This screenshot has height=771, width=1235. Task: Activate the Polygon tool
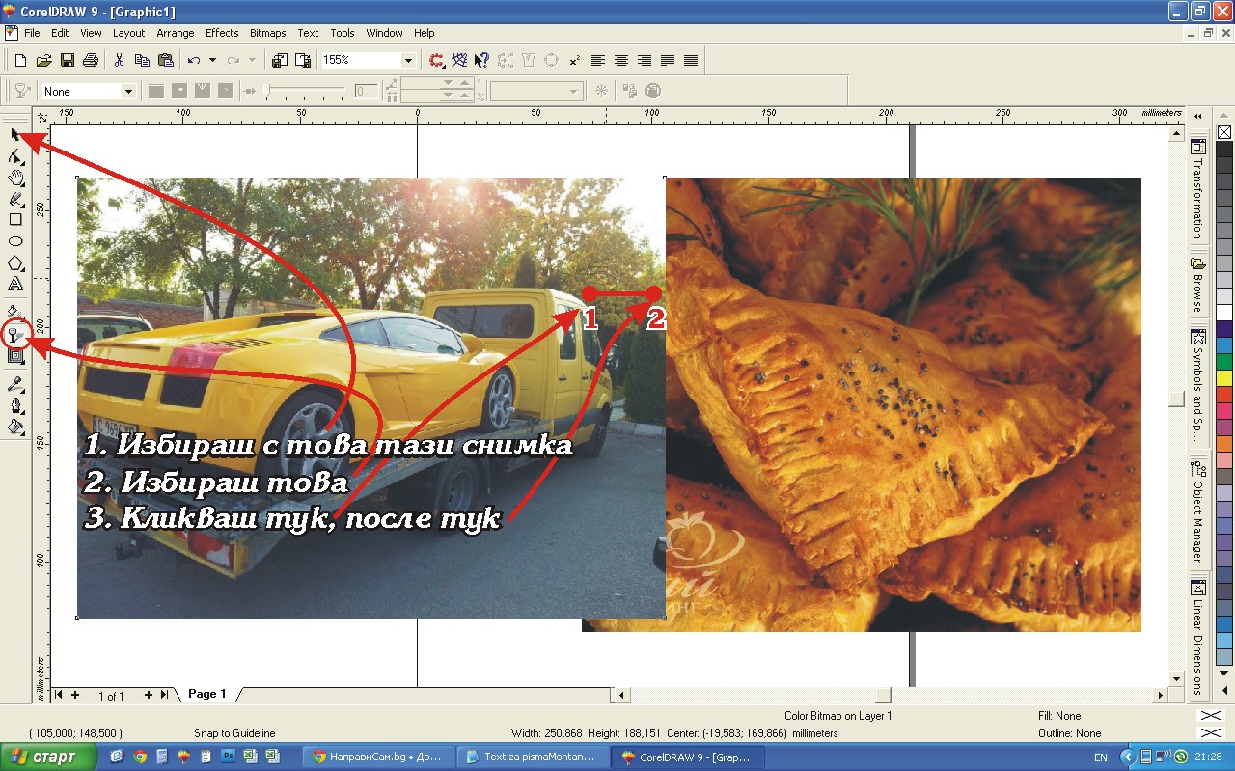pyautogui.click(x=15, y=263)
